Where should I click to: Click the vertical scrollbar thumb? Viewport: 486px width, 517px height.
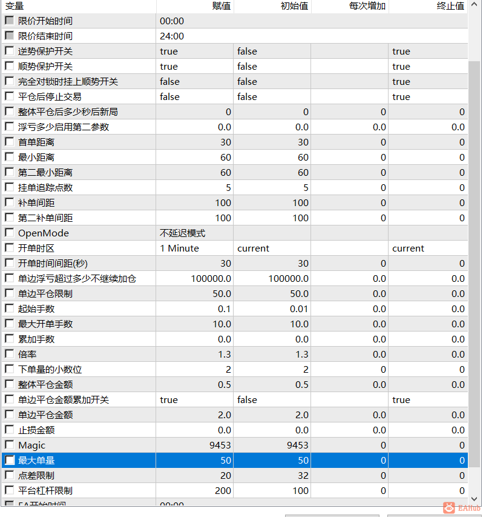point(474,264)
